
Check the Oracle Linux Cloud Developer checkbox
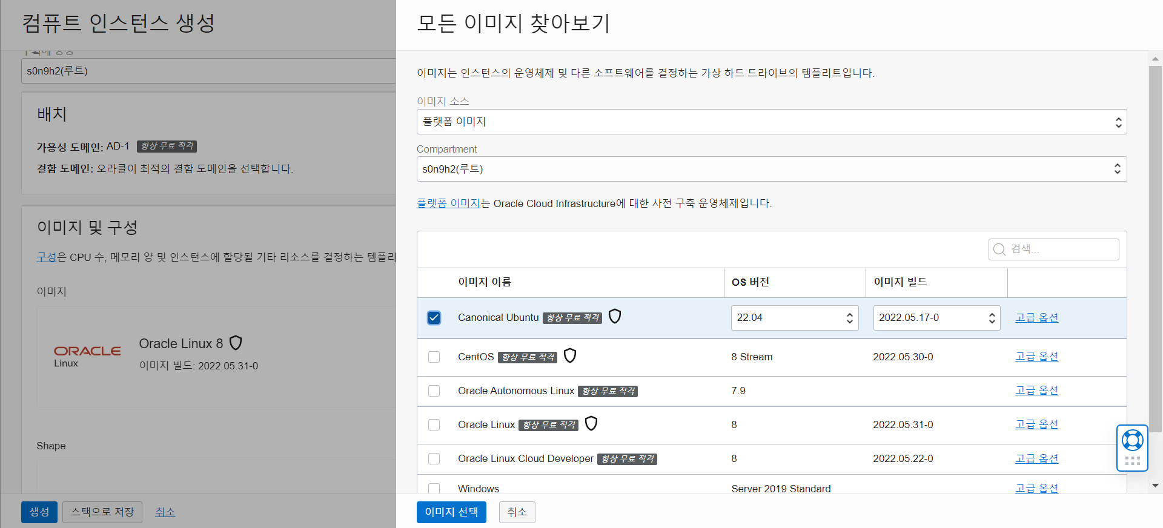click(434, 459)
